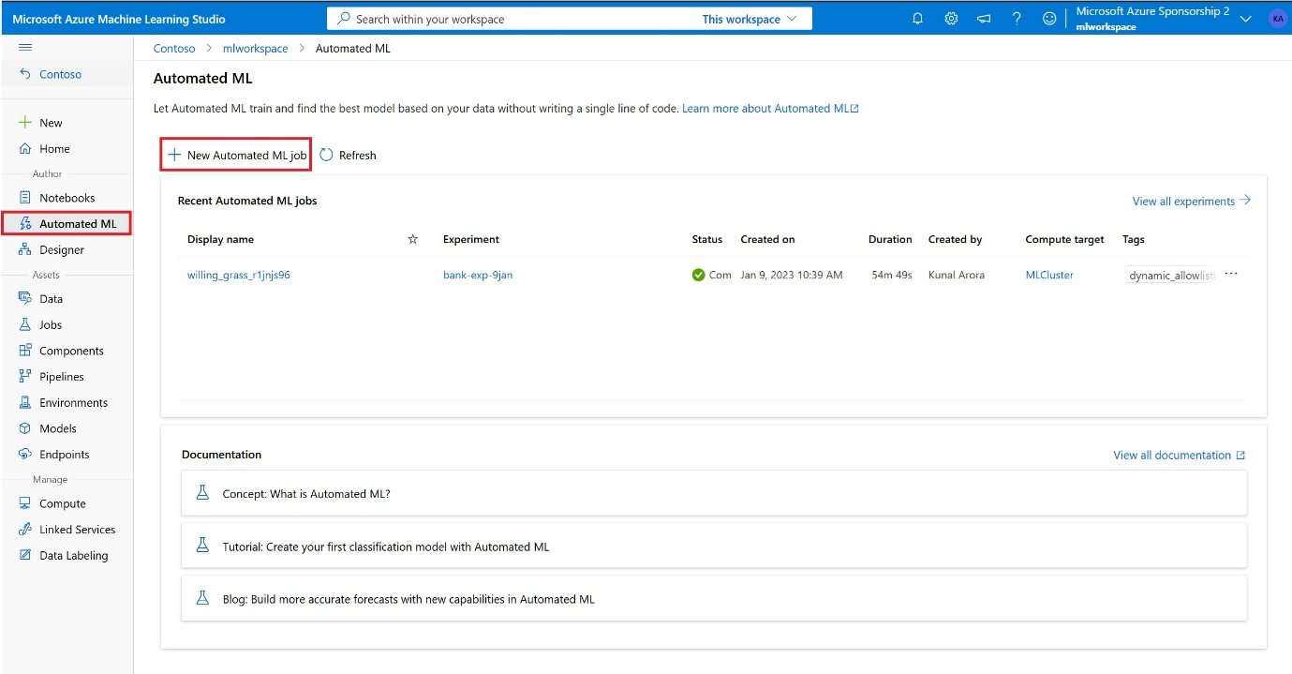Open the Designer section
Screen dimensions: 1292x674
[61, 248]
